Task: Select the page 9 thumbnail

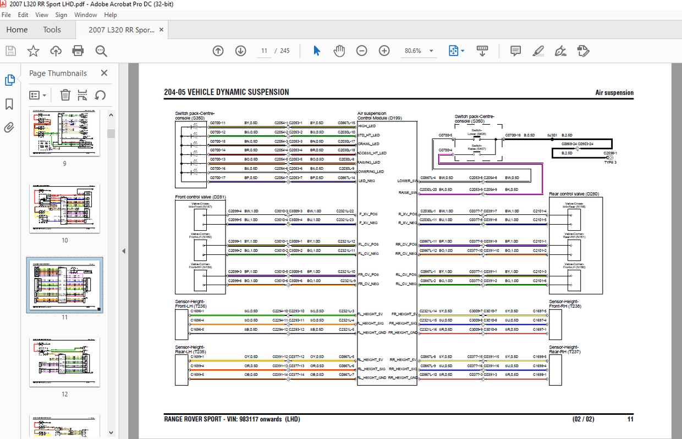Action: click(64, 132)
